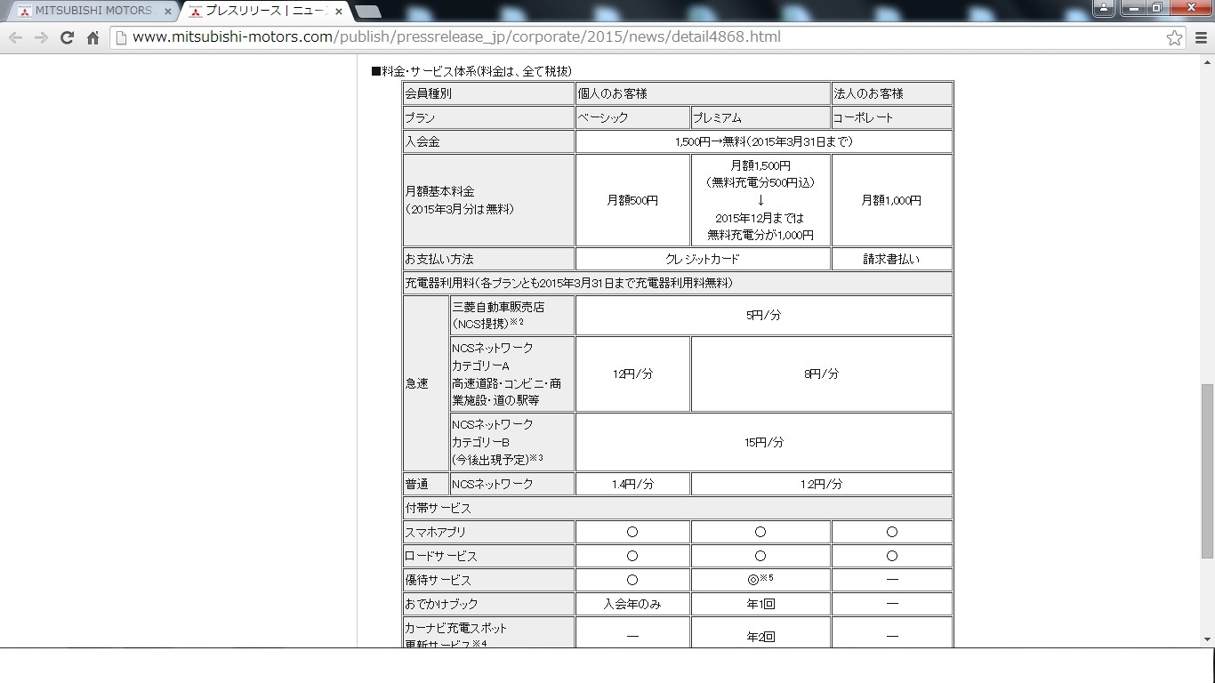Click the スマホアプリ row label
This screenshot has height=683, width=1215.
[x=488, y=532]
